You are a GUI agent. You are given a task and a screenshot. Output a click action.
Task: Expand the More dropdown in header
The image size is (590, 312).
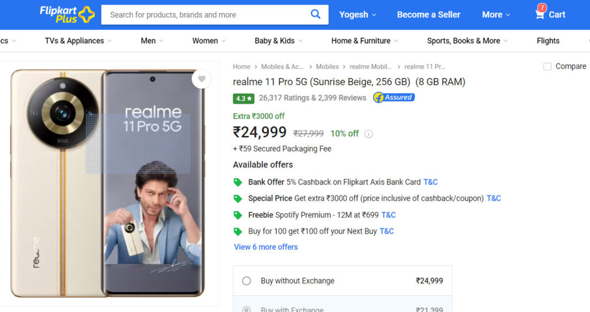pyautogui.click(x=496, y=14)
